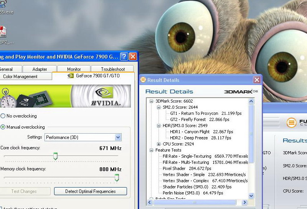The image size is (307, 209).
Task: Select GT2 - Firefly Forest row
Action: point(200,119)
